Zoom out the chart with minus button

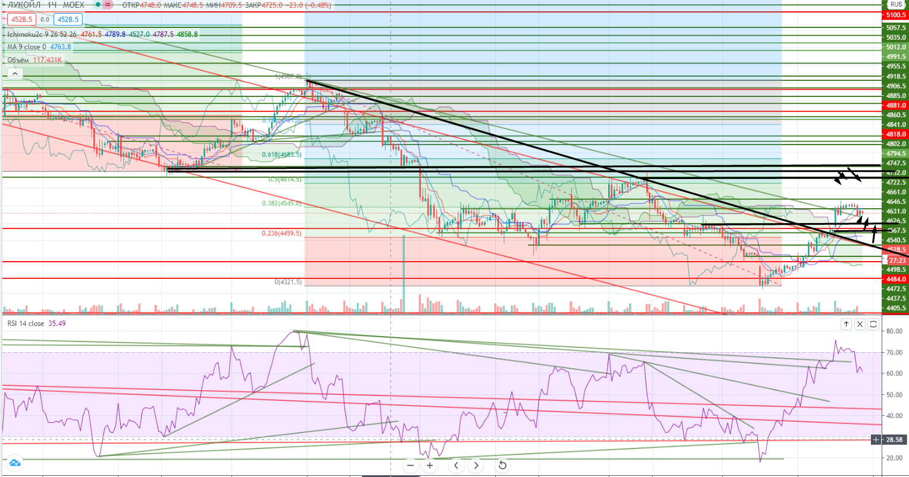tap(410, 465)
